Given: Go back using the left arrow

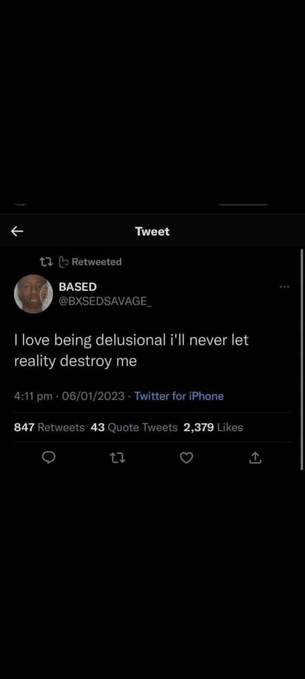Looking at the screenshot, I should click(17, 231).
